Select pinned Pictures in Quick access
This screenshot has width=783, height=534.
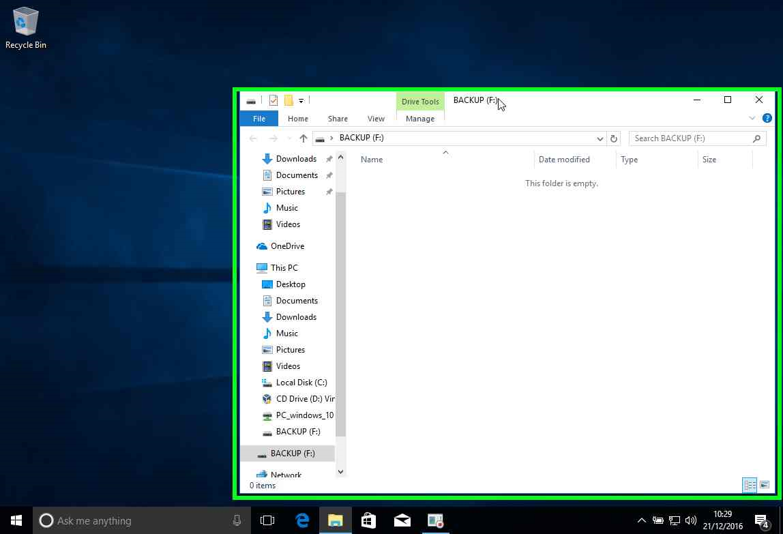coord(290,192)
